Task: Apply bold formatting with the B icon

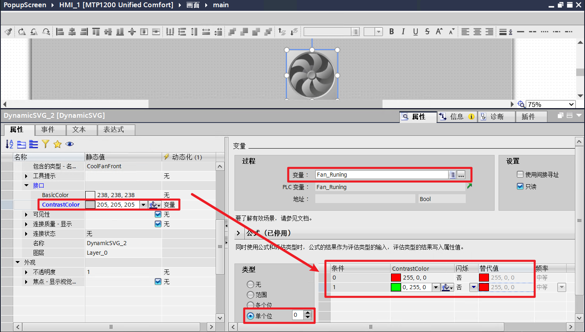Action: click(391, 31)
